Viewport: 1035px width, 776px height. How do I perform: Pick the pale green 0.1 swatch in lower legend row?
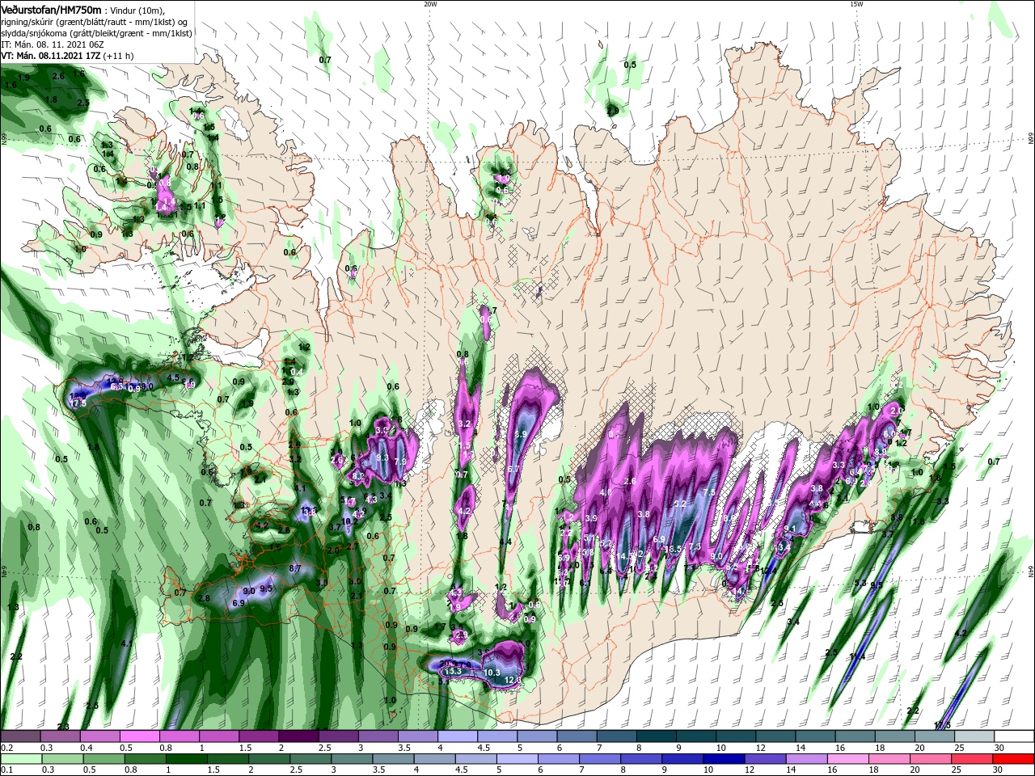(20, 759)
